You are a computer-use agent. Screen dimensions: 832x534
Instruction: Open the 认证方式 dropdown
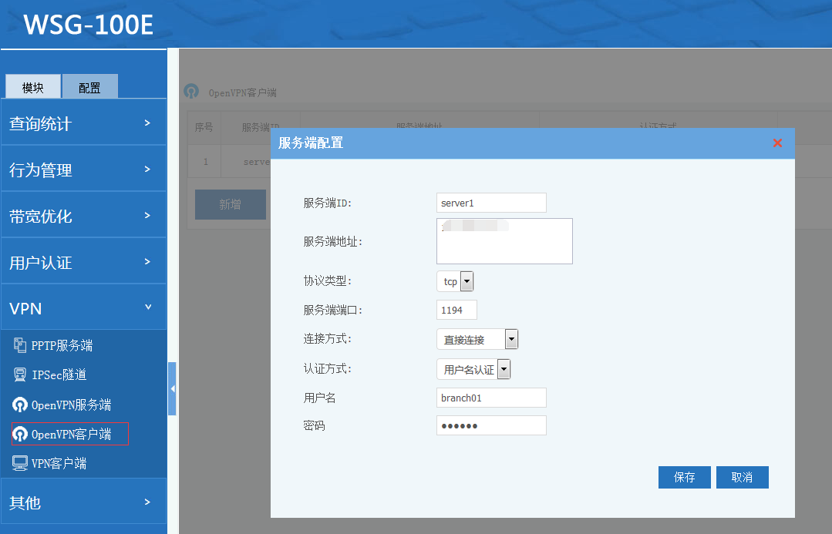pyautogui.click(x=504, y=370)
